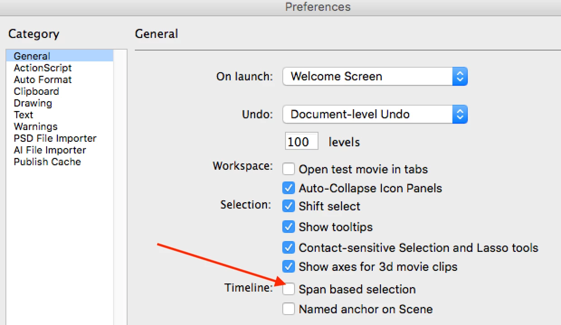Image resolution: width=561 pixels, height=325 pixels.
Task: Select Drawing category
Action: 33,103
